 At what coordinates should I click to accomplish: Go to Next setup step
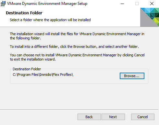(x=113, y=117)
